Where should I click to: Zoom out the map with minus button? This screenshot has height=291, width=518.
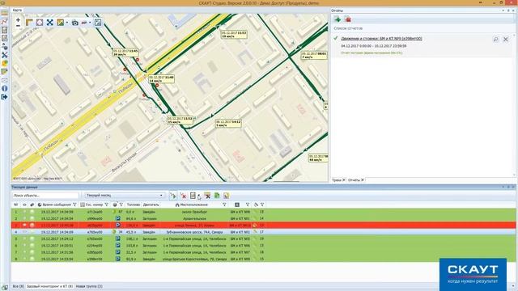coord(18,26)
